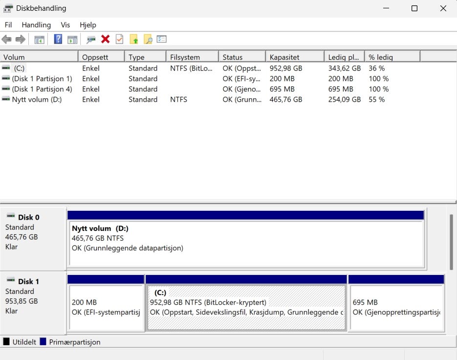
Task: Click the folder with green arrow icon
Action: click(x=133, y=40)
